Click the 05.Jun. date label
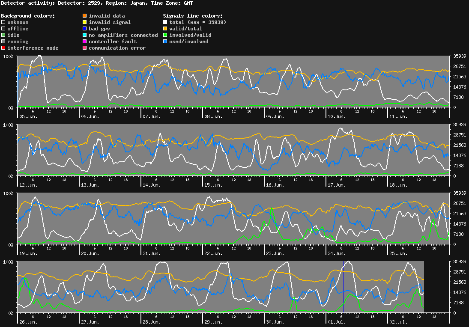469x327 pixels. [x=28, y=116]
